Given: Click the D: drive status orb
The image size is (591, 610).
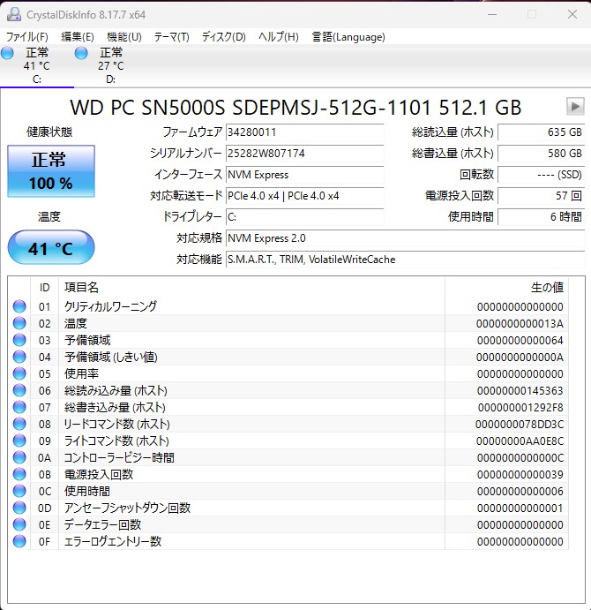Looking at the screenshot, I should click(x=82, y=54).
